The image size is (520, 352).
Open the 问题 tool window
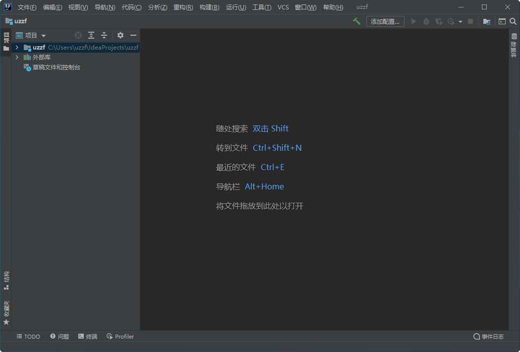tap(59, 337)
